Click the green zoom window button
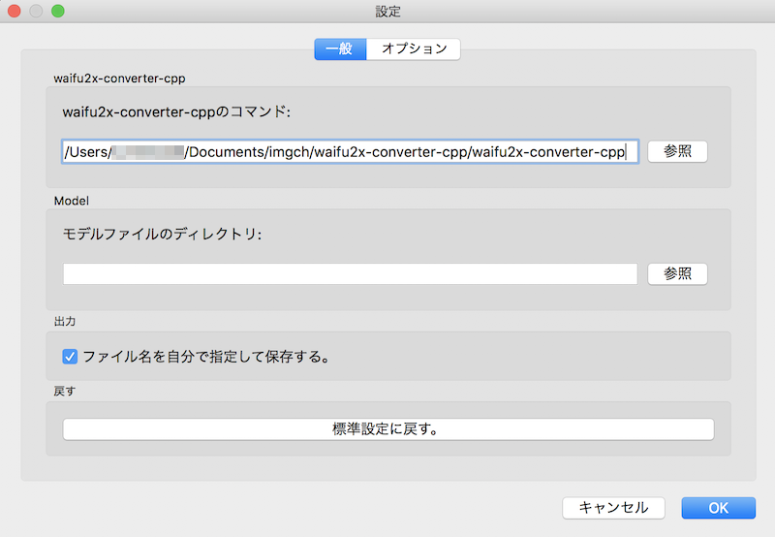The height and width of the screenshot is (537, 775). pos(57,12)
